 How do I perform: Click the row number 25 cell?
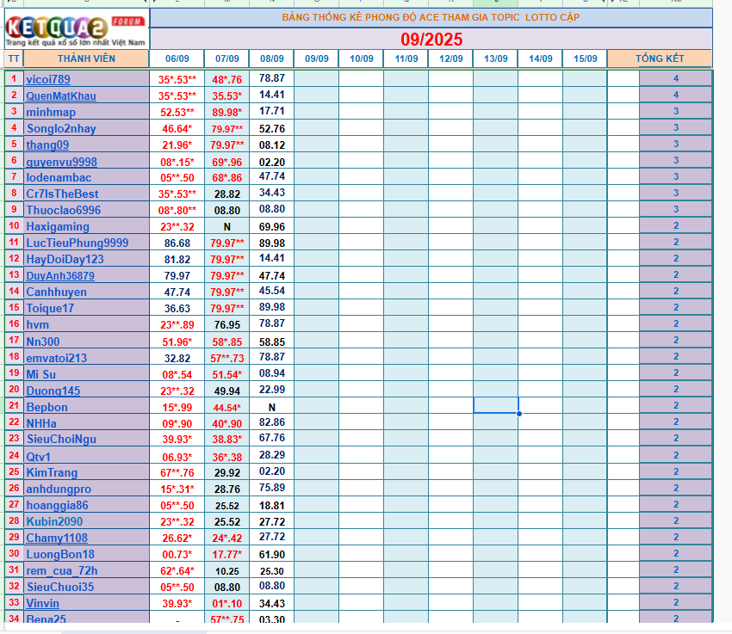point(13,472)
